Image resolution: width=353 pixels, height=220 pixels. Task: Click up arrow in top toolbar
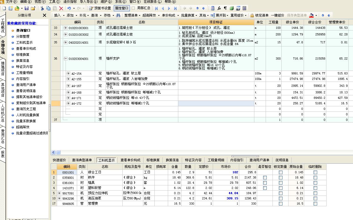pos(197,8)
